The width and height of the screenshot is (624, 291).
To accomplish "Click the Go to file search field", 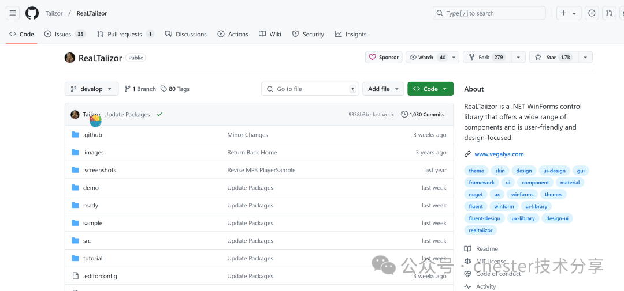I will (x=310, y=89).
